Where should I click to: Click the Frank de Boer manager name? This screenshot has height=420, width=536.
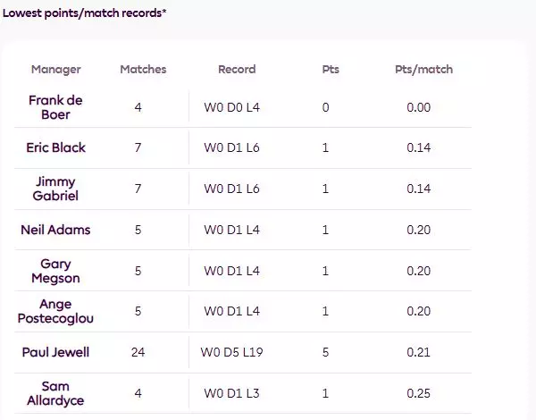click(x=55, y=107)
